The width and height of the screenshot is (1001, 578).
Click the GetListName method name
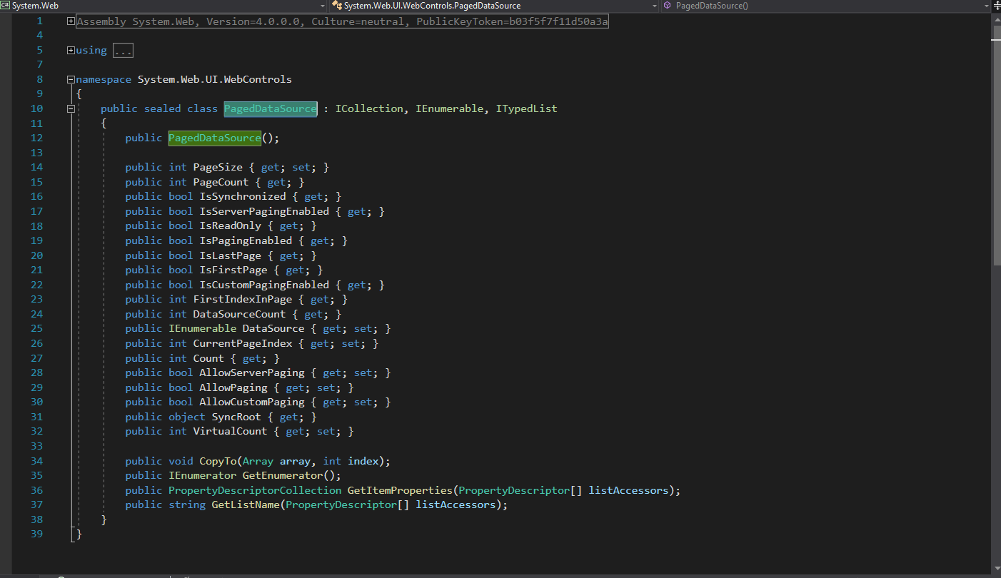click(x=246, y=505)
